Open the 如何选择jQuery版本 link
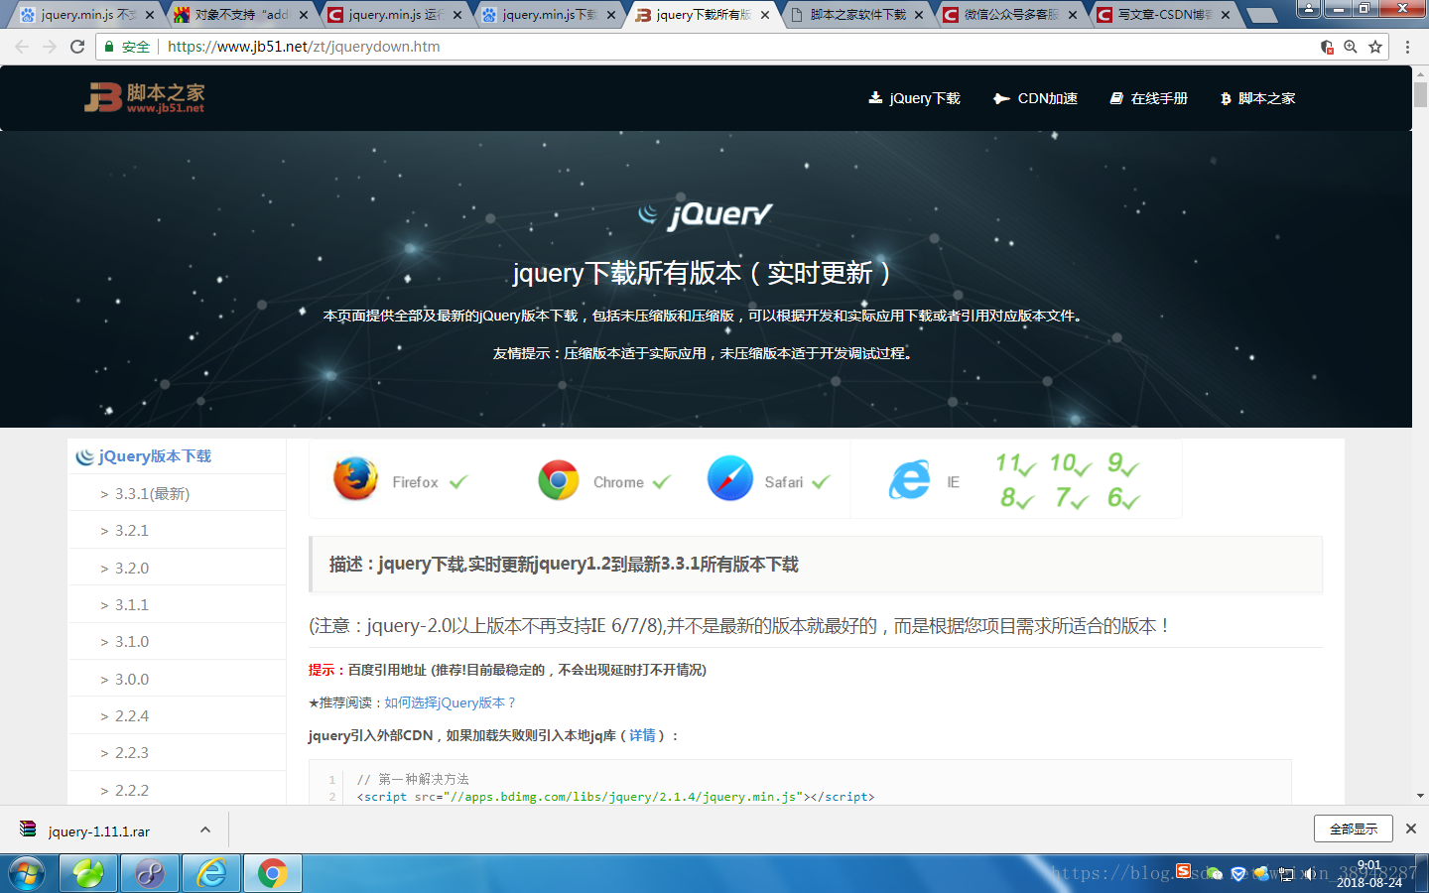Viewport: 1429px width, 893px height. click(450, 702)
